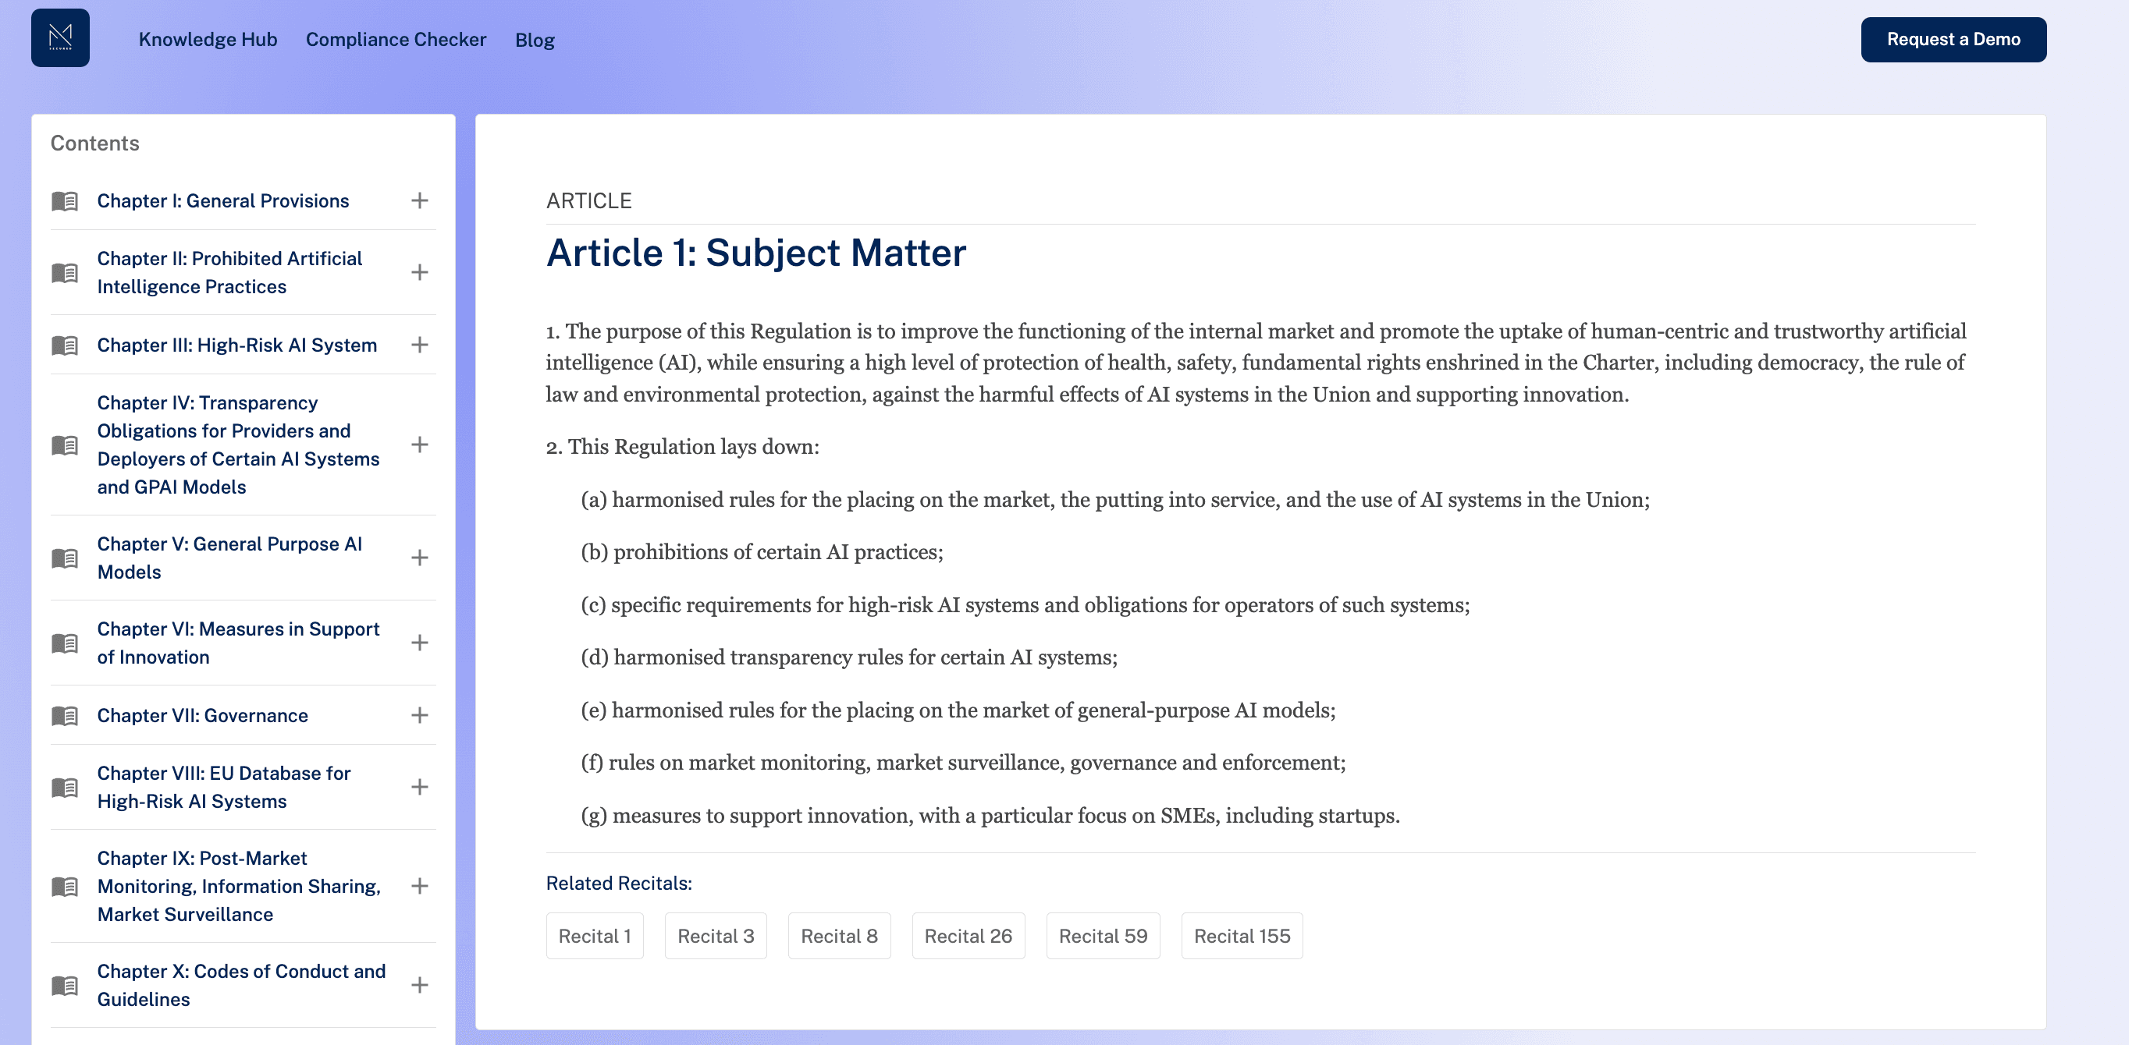Open the Compliance Checker menu item
The width and height of the screenshot is (2129, 1045).
point(396,39)
